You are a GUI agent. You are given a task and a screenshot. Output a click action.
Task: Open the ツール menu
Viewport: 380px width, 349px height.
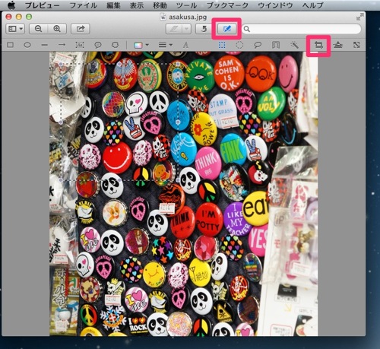pos(186,5)
